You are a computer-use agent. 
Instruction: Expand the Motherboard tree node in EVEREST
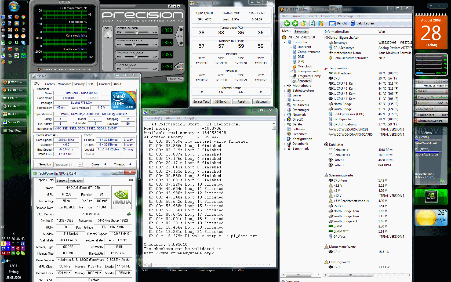tap(285, 86)
